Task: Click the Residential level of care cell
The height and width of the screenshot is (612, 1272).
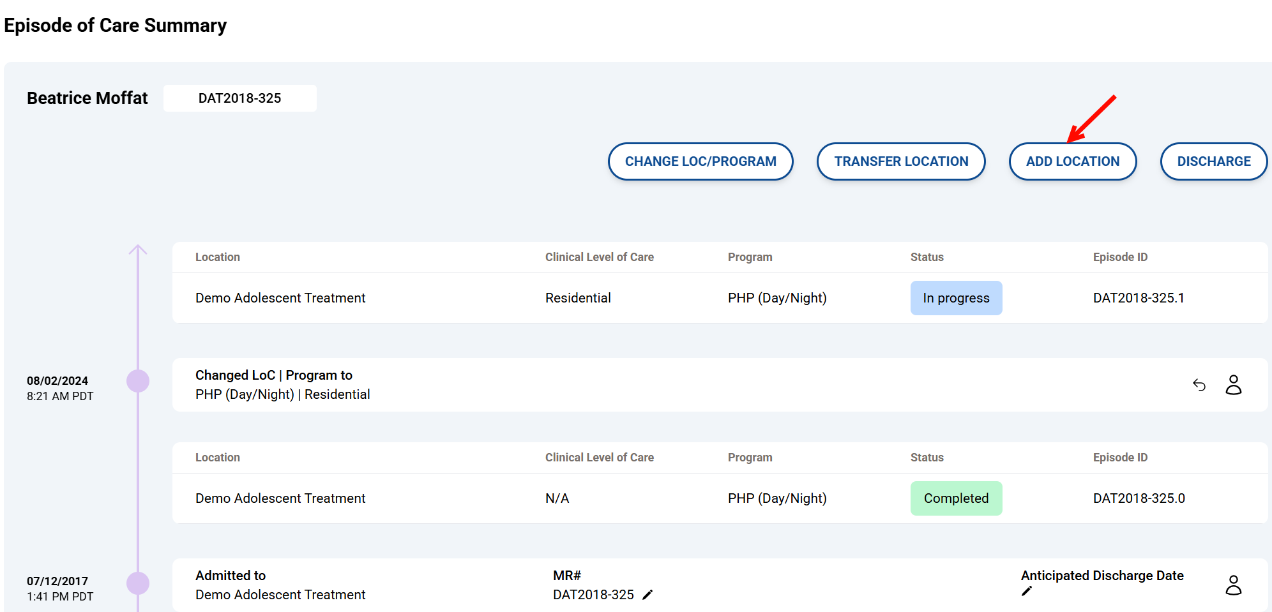Action: tap(578, 298)
